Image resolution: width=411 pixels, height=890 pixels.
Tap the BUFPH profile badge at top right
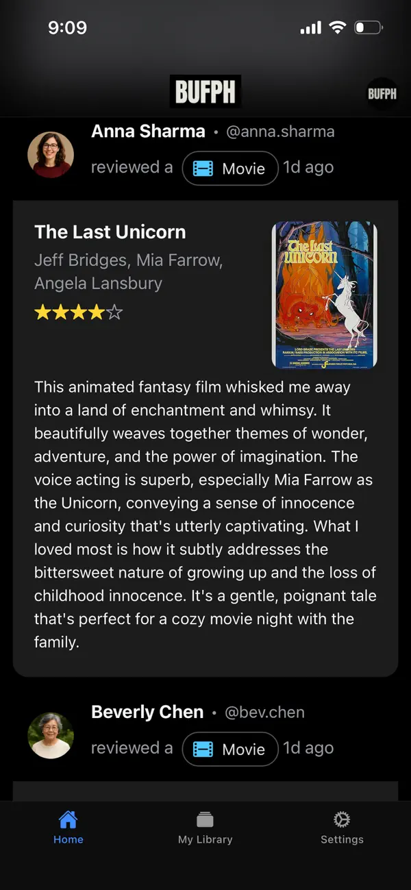(382, 94)
